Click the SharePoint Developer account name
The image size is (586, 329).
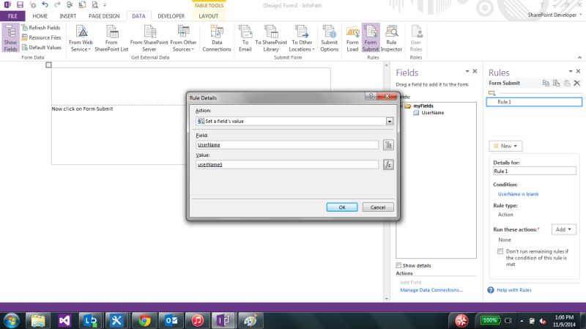(552, 15)
